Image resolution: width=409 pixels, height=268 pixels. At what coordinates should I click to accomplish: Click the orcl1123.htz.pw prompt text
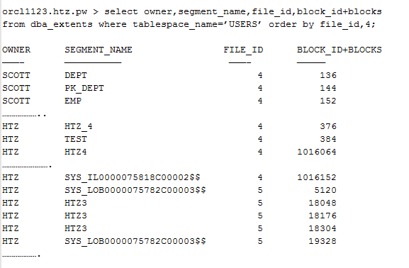pos(45,12)
